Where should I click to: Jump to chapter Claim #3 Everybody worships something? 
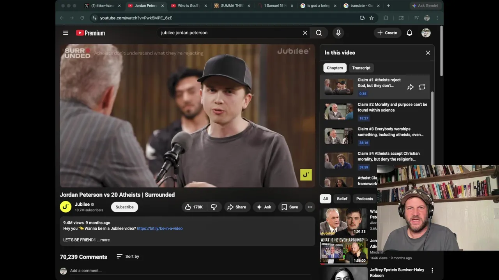[376, 136]
